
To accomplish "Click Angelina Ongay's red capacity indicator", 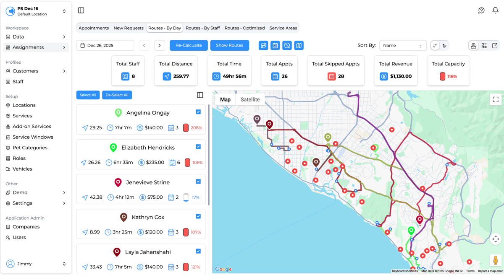I will (186, 128).
